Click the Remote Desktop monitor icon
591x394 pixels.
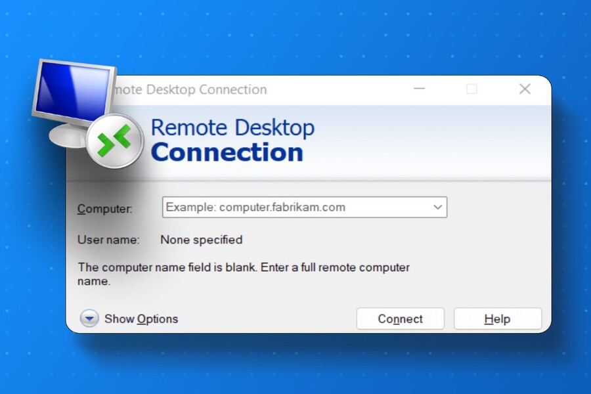pos(74,103)
